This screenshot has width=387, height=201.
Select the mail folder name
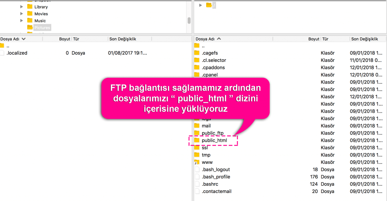click(206, 126)
